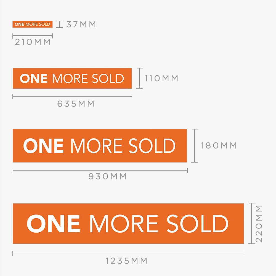Click the 930MM width label

108,176
